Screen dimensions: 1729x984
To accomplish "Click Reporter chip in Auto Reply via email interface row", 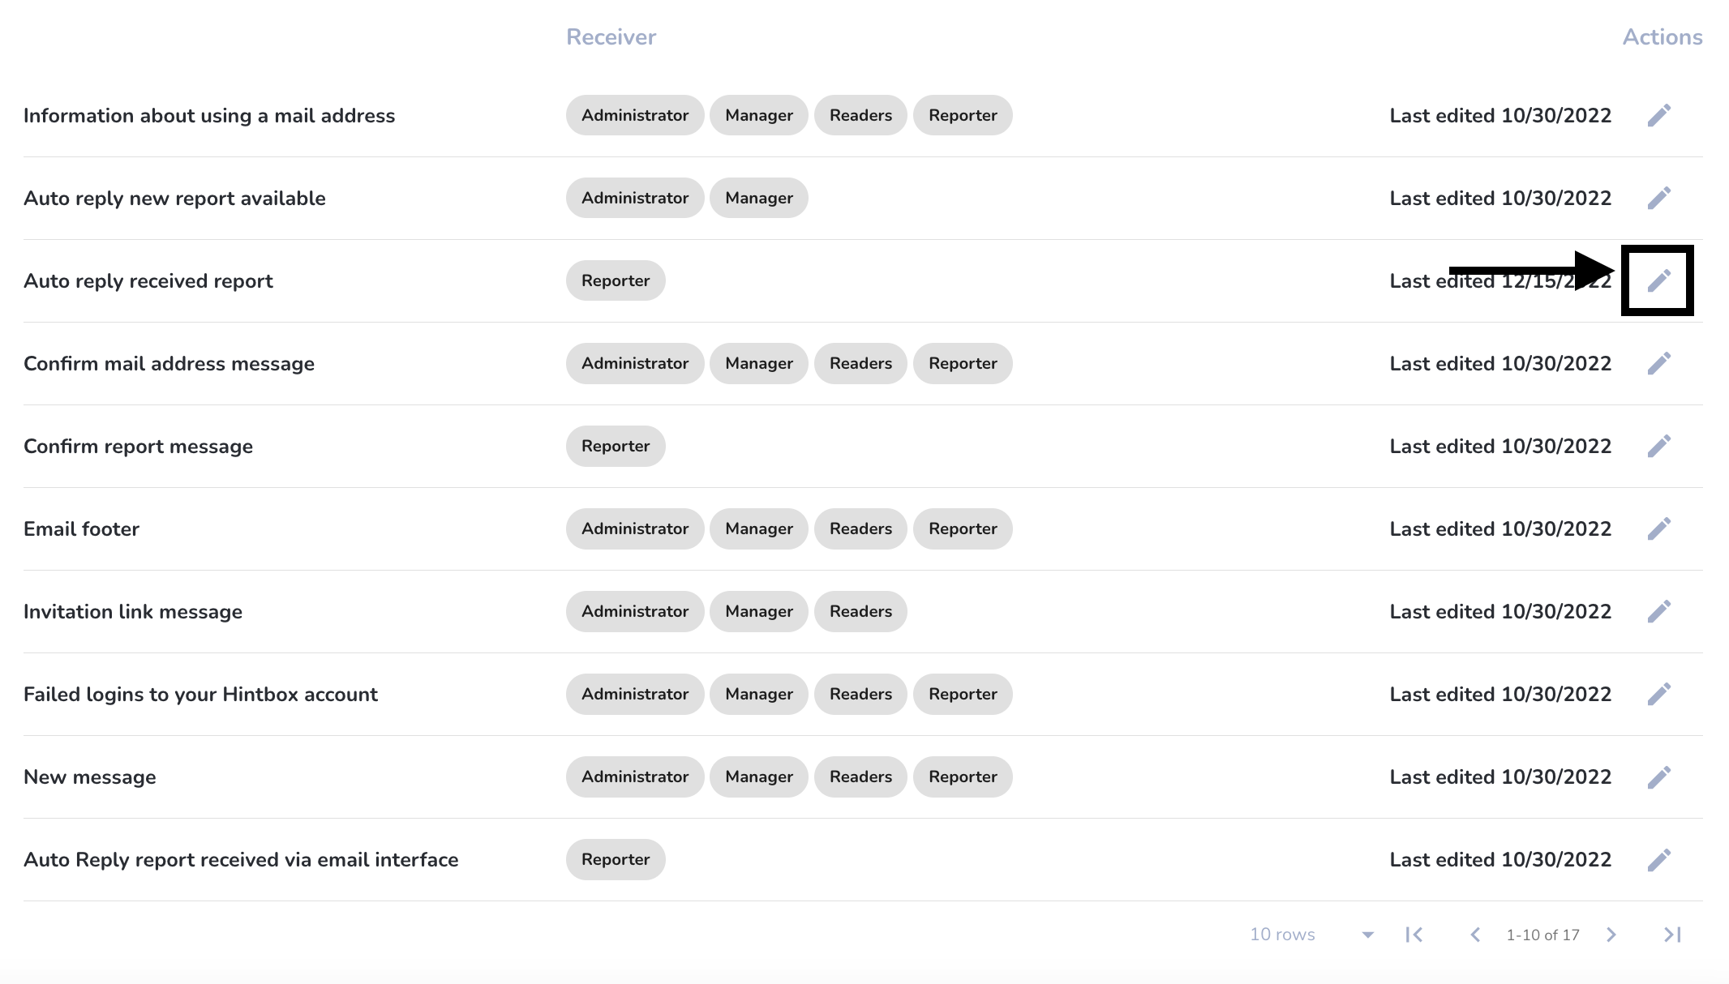I will click(x=616, y=859).
